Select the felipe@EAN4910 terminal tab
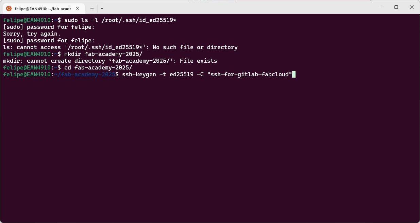Image resolution: width=420 pixels, height=223 pixels. tap(43, 8)
